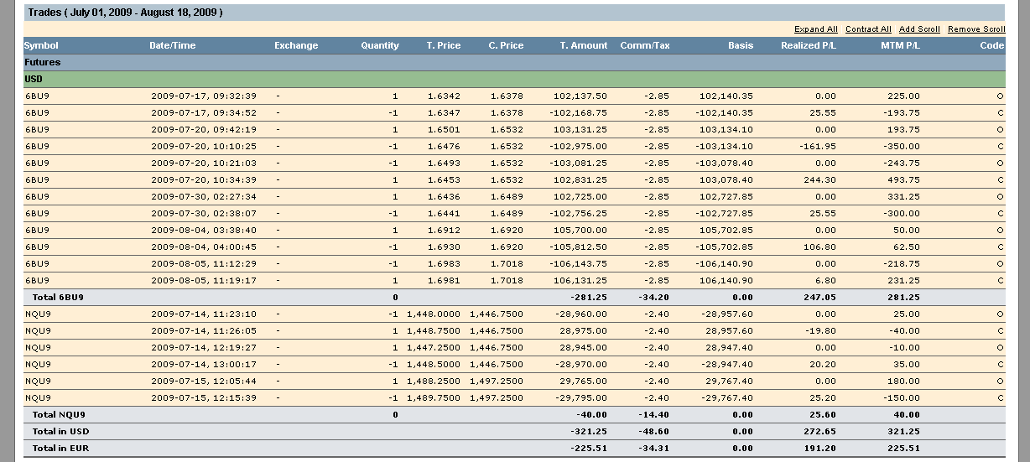Select date 2009-07-30, 02:27:34
Screen dimensions: 1030x462
point(204,196)
